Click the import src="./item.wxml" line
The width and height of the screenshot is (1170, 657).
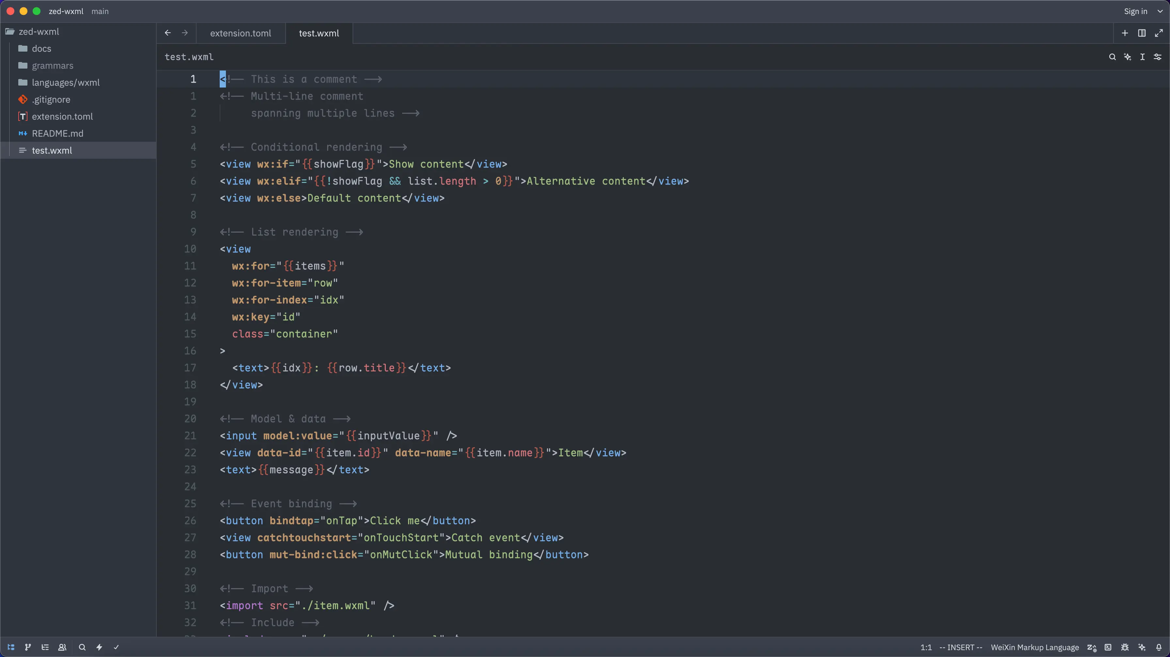tap(307, 606)
